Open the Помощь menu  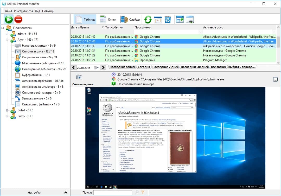pos(48,11)
